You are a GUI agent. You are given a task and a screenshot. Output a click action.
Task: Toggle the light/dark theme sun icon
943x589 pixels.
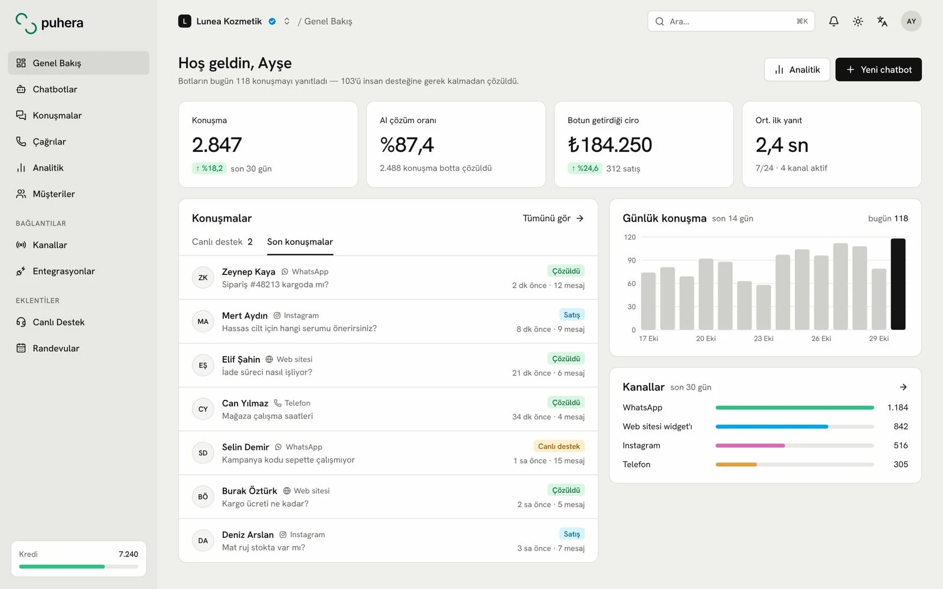coord(858,21)
